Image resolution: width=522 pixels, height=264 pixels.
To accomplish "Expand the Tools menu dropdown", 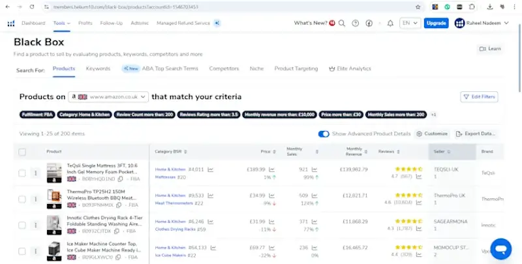I will tap(62, 23).
